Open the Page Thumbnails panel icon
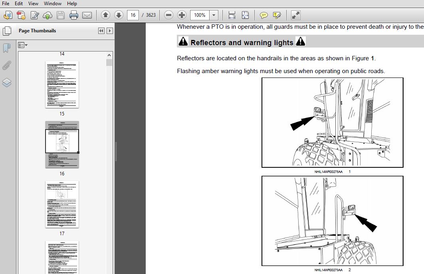This screenshot has width=424, height=274. tap(7, 31)
